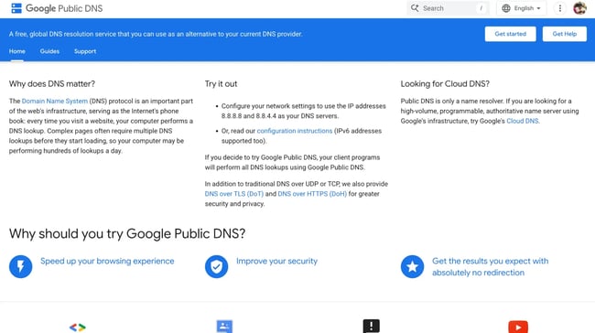
Task: Click the Google Public DNS title text
Action: 64,8
